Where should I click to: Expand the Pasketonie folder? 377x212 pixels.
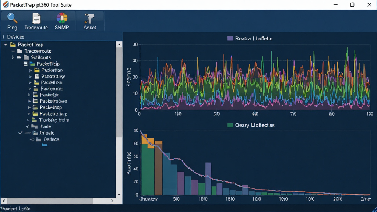(30, 89)
